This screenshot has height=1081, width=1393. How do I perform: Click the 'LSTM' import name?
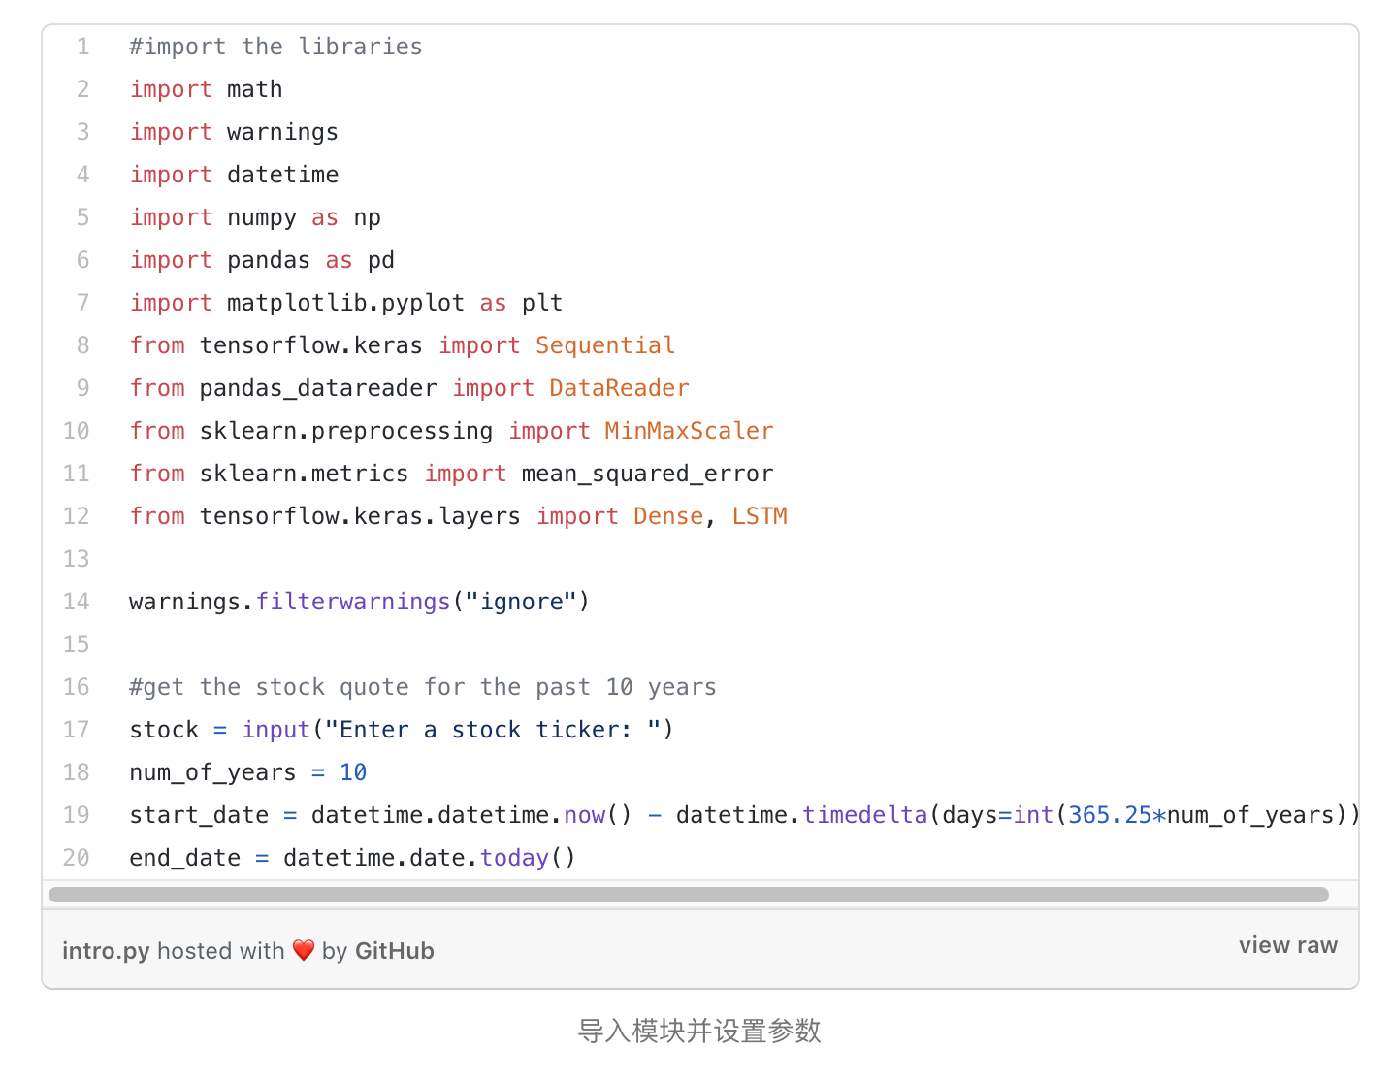760,516
